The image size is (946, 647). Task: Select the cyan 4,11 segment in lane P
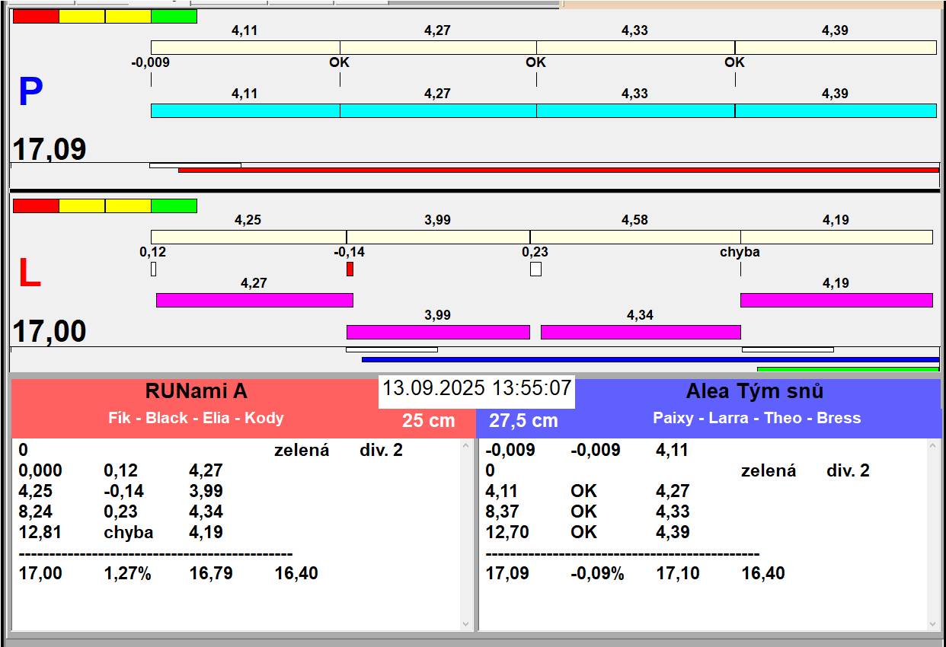pyautogui.click(x=245, y=110)
